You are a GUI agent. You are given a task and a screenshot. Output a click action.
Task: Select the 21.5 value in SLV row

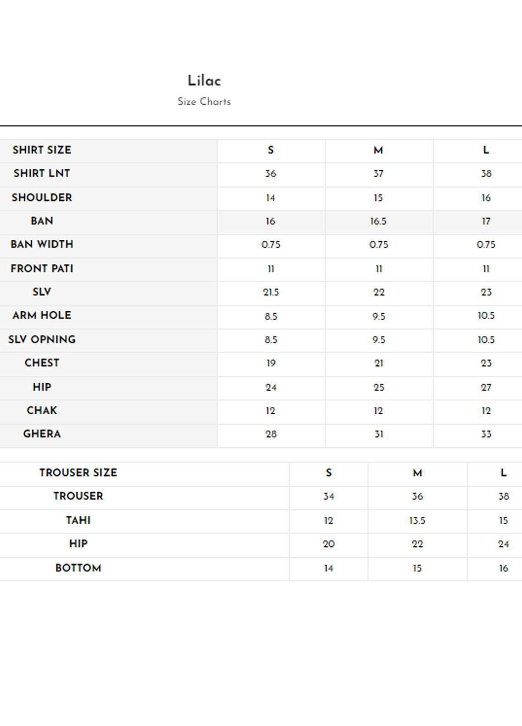271,292
